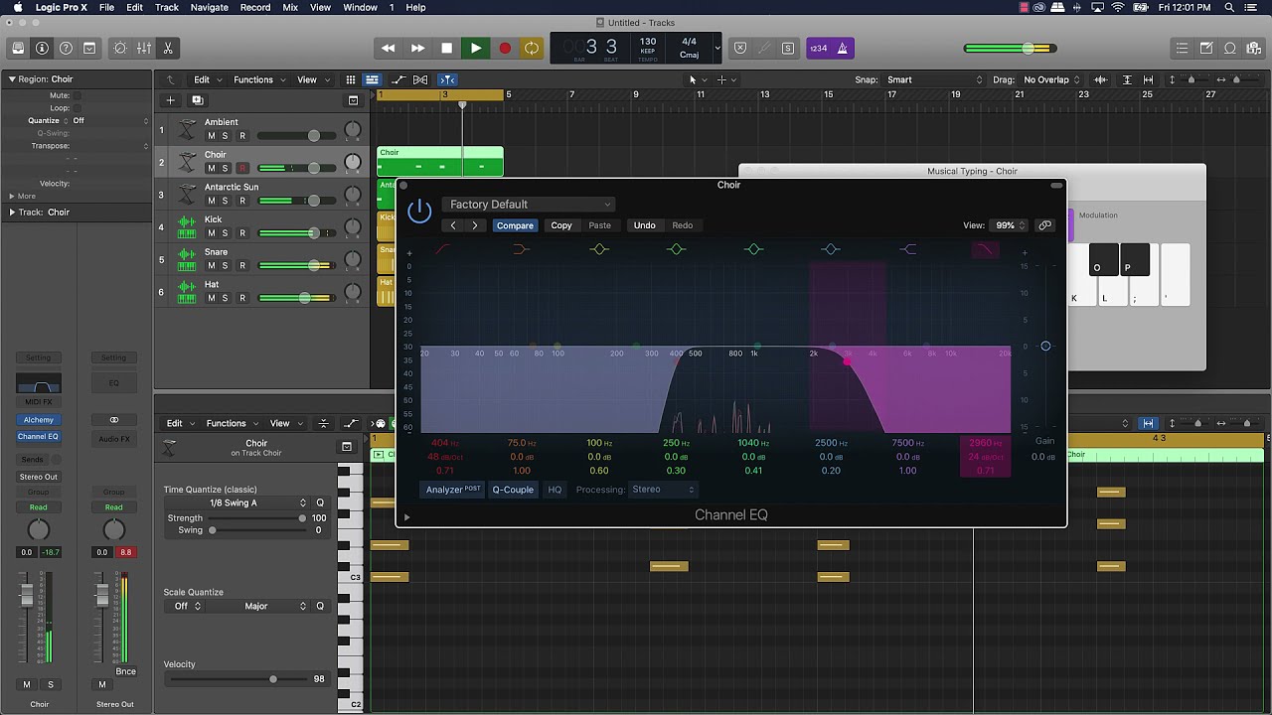Toggle Analyzer POST in Channel EQ

pos(453,490)
